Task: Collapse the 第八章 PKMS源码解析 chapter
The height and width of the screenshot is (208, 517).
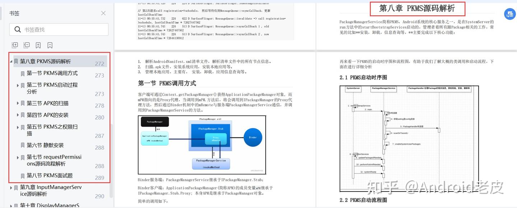Action: [11, 61]
